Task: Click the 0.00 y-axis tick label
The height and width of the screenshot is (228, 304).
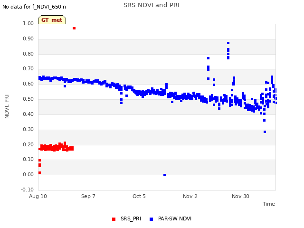Action: coord(28,175)
